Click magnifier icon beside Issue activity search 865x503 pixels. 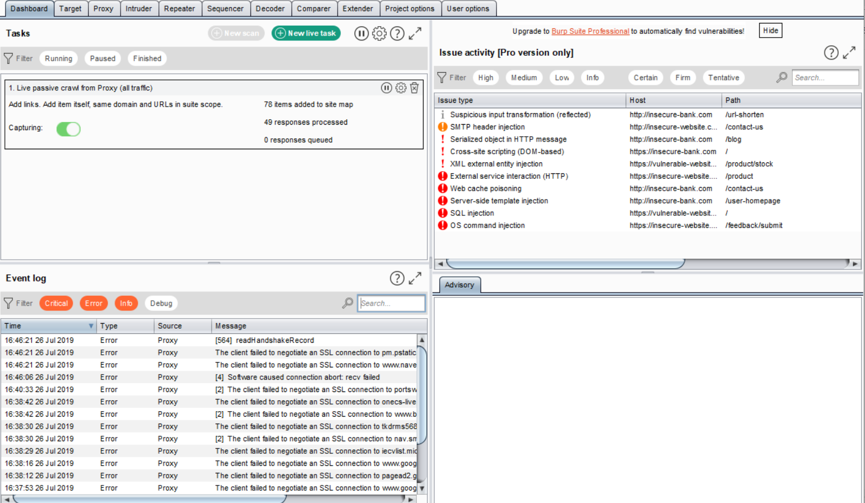[x=782, y=78]
